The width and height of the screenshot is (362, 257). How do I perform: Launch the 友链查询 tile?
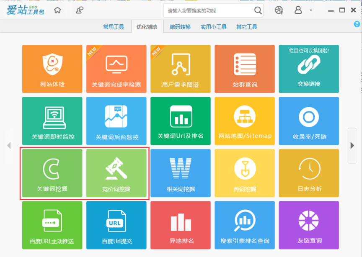(309, 225)
